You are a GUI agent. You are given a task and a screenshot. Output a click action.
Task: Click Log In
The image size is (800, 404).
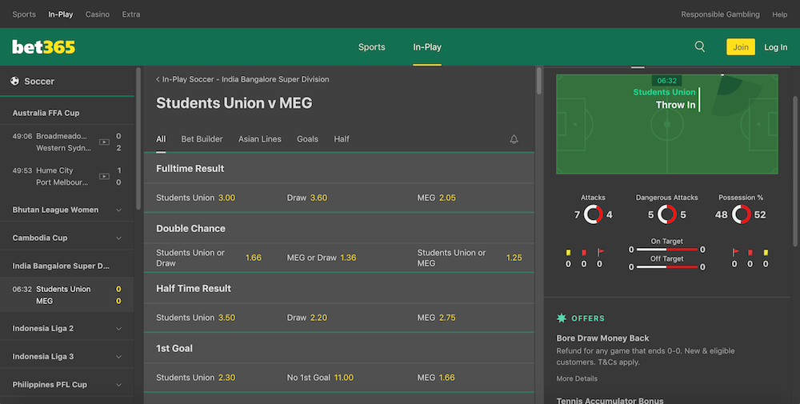[775, 47]
